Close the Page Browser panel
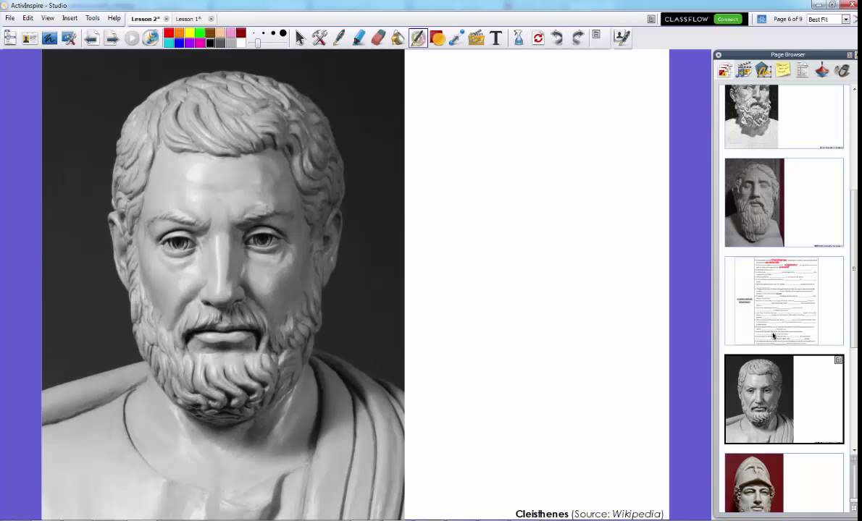This screenshot has width=862, height=521. click(719, 55)
